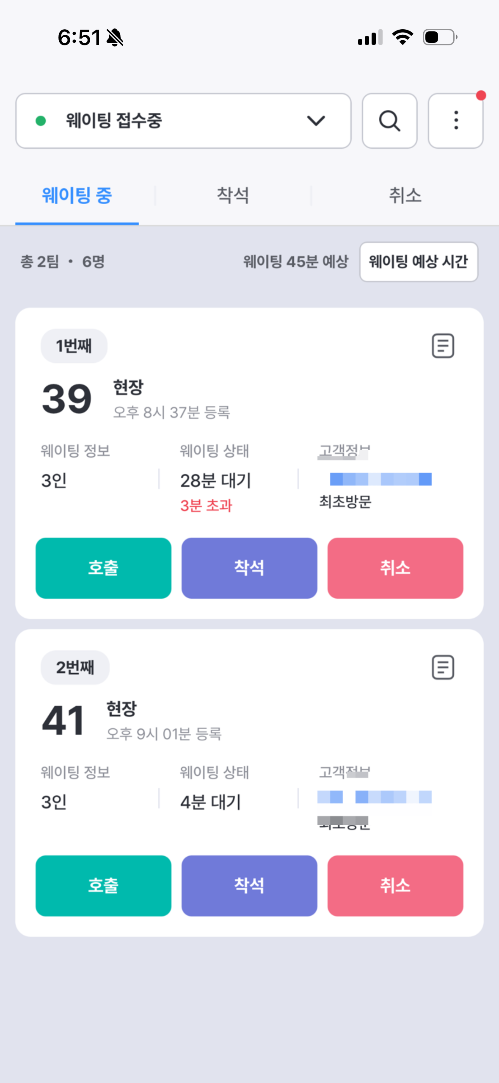Switch to the 착석 tab
Image resolution: width=499 pixels, height=1083 pixels.
(x=233, y=195)
